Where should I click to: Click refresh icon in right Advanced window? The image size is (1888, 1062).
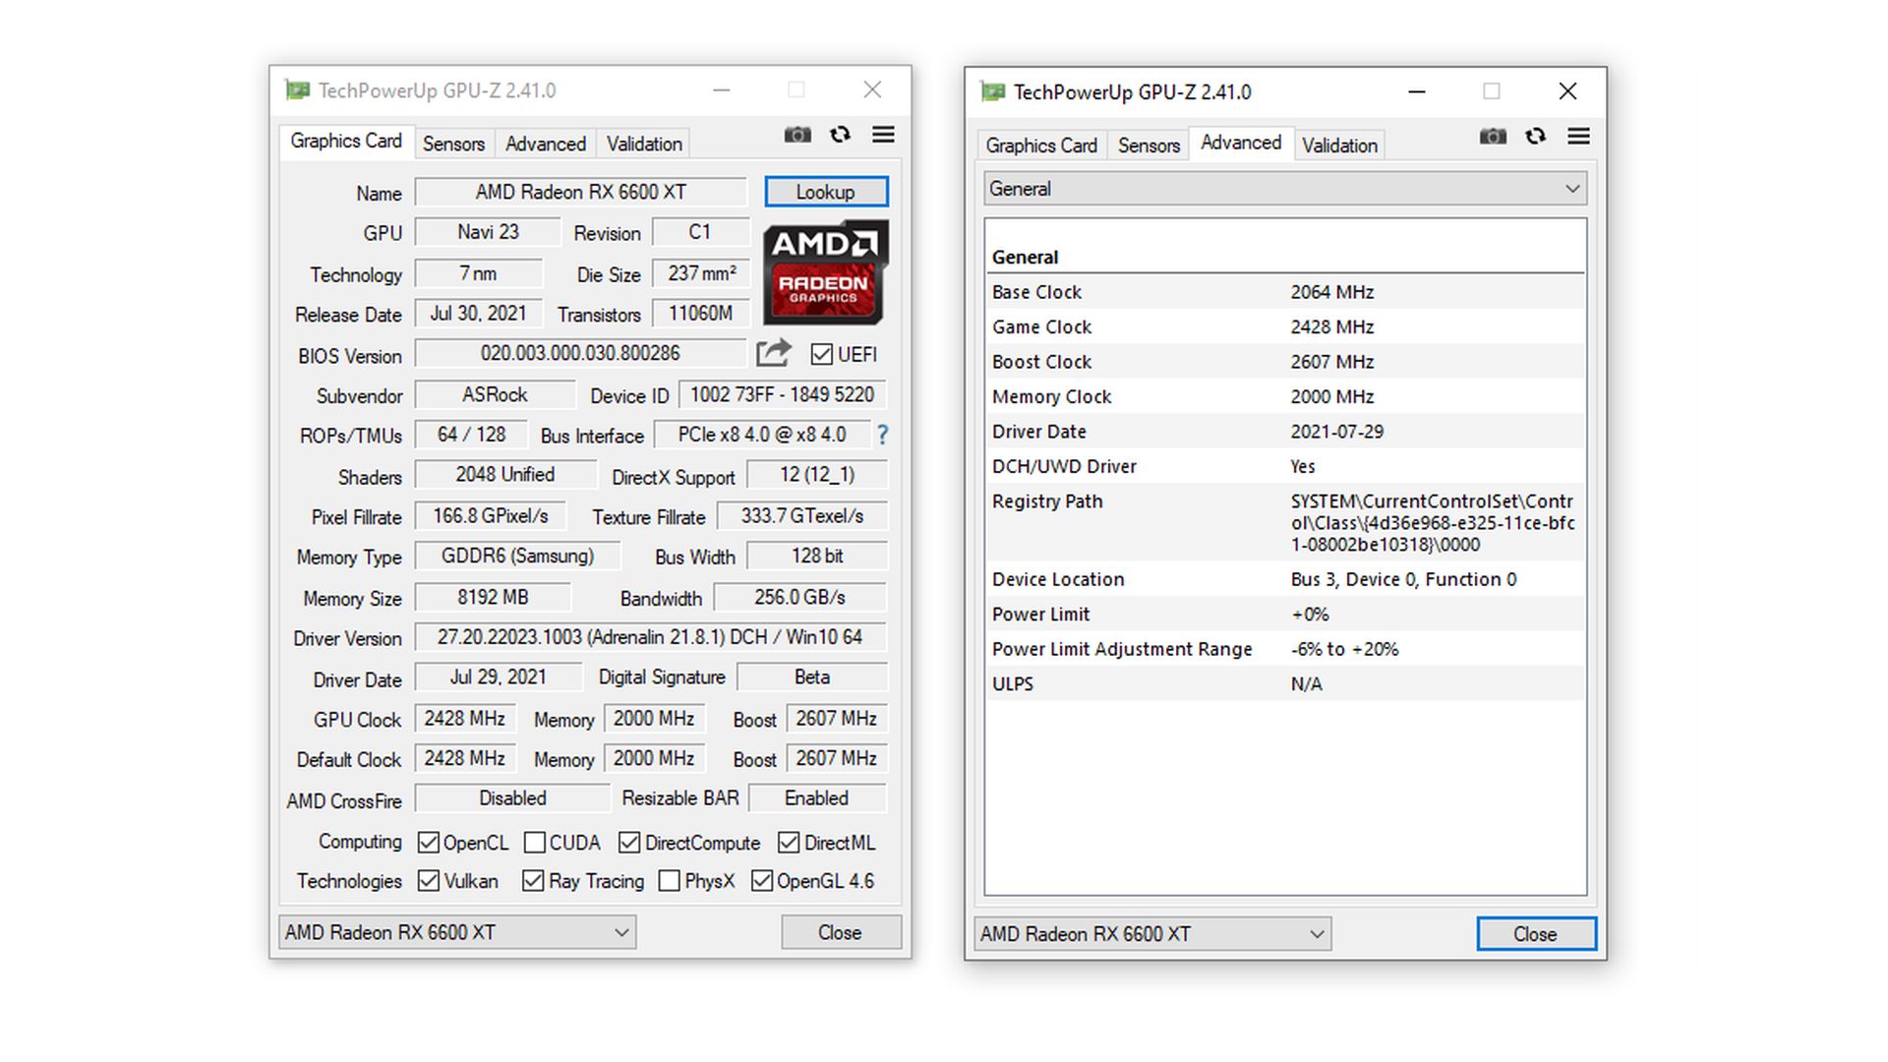click(x=1535, y=137)
